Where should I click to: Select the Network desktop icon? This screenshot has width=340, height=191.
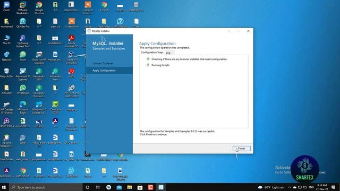tap(6, 56)
